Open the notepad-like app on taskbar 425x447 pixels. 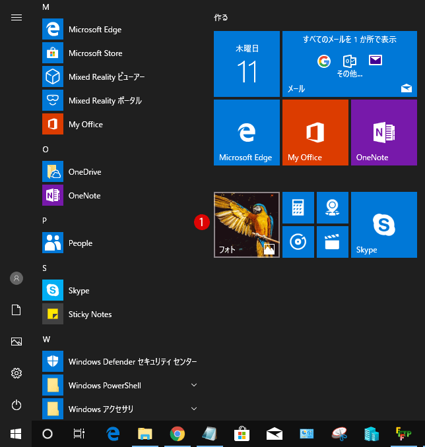pos(209,434)
